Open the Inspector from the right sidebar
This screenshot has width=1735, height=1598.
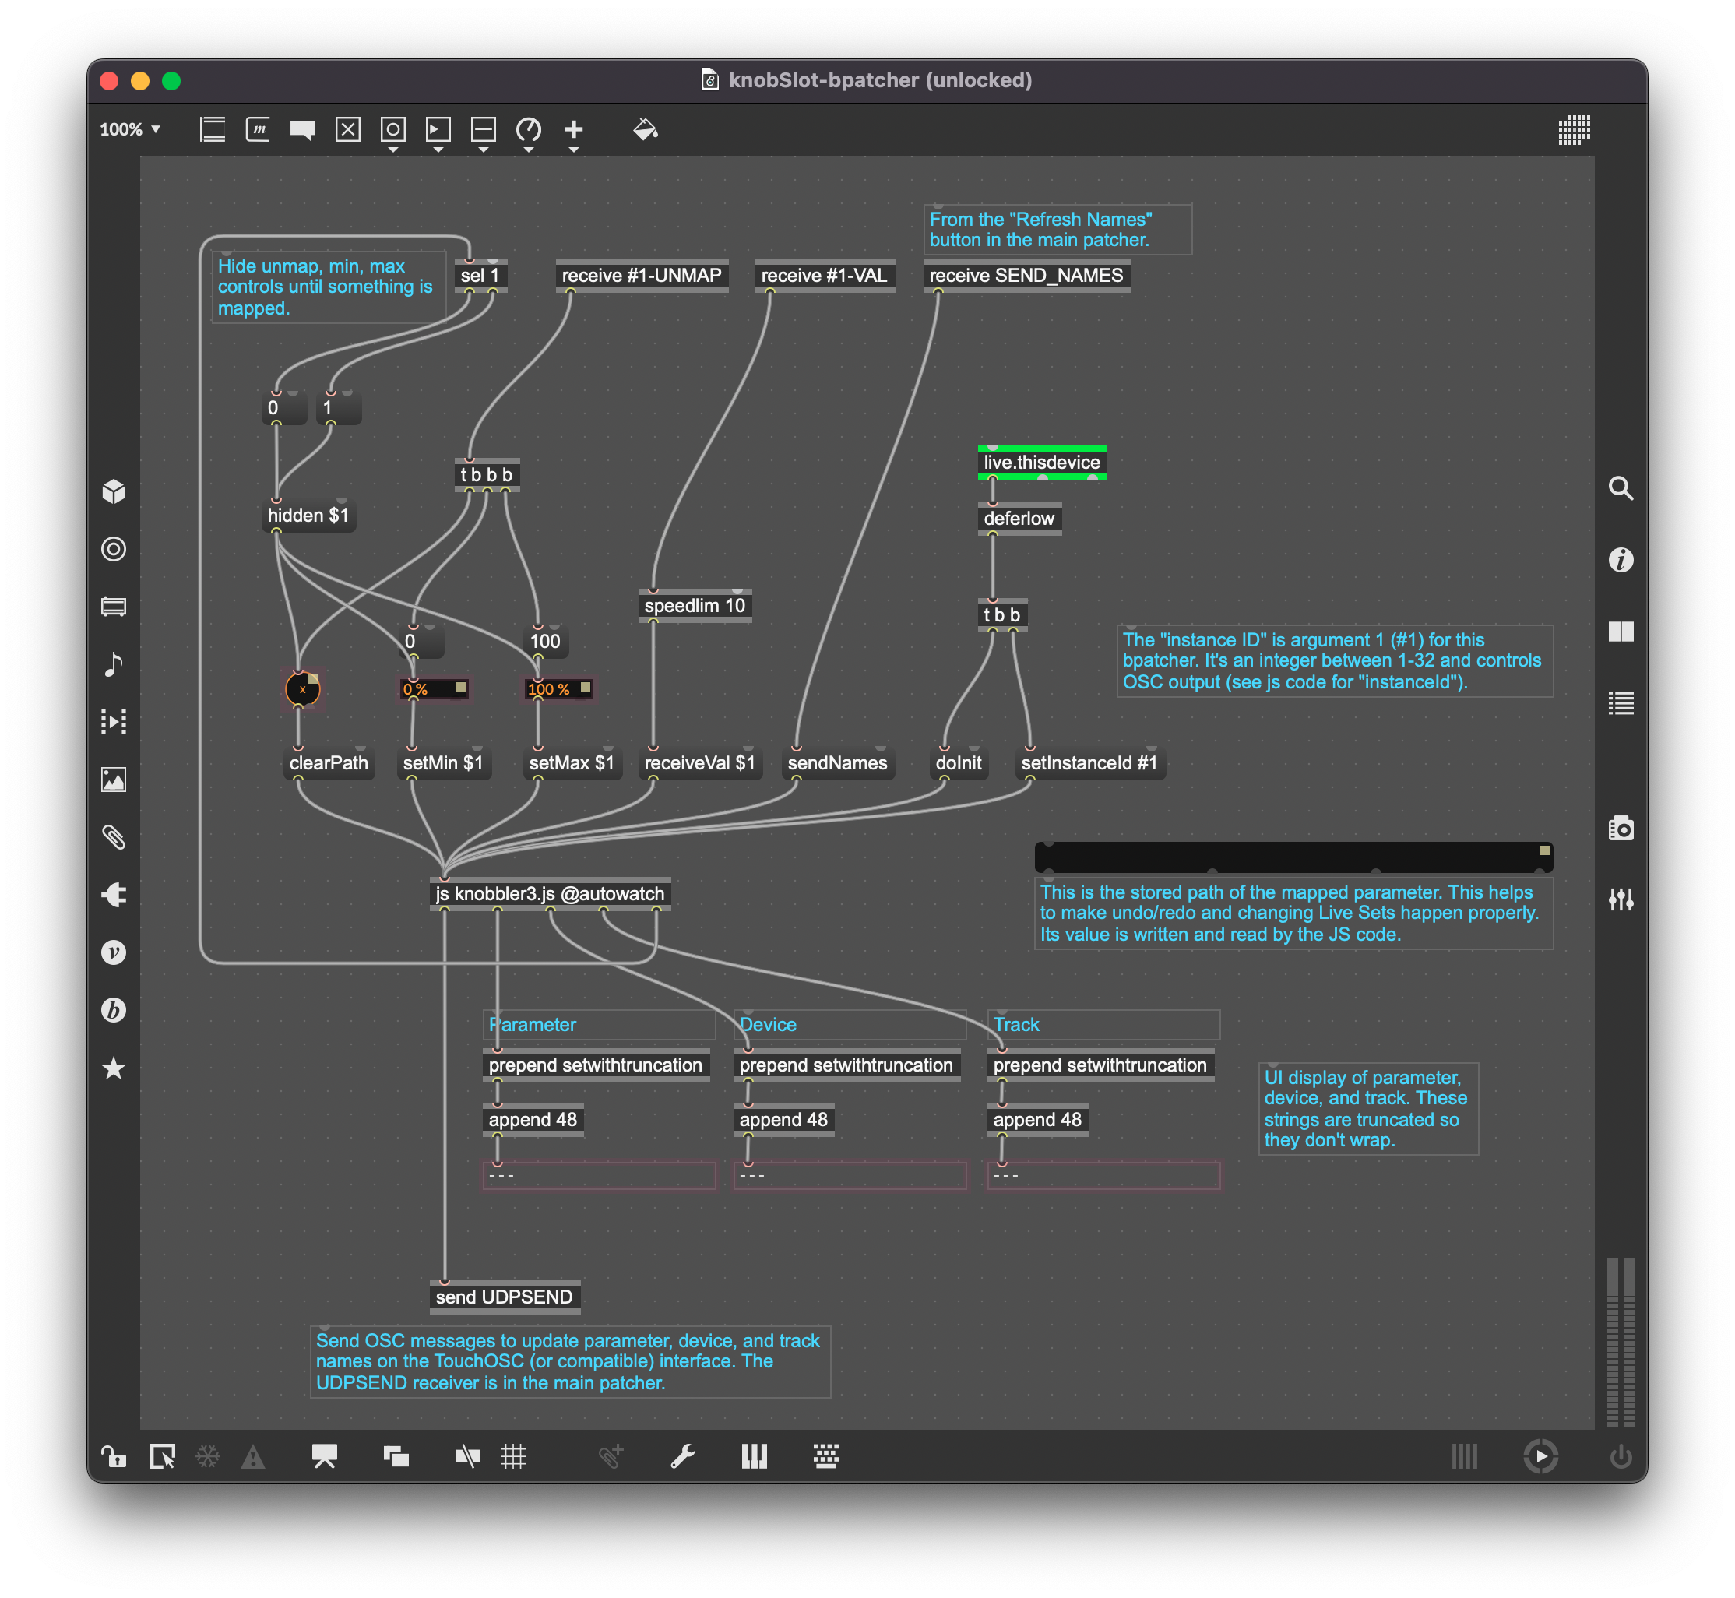tap(1622, 561)
